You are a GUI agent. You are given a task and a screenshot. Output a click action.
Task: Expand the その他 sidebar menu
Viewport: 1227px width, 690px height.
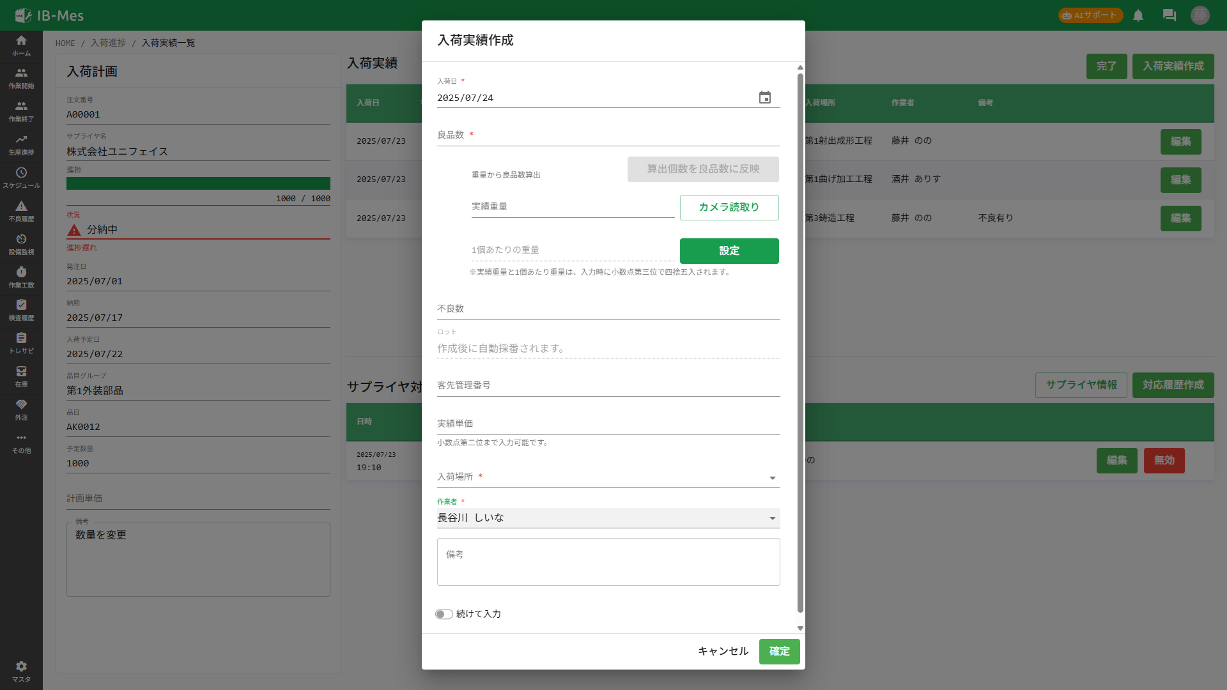(x=21, y=443)
